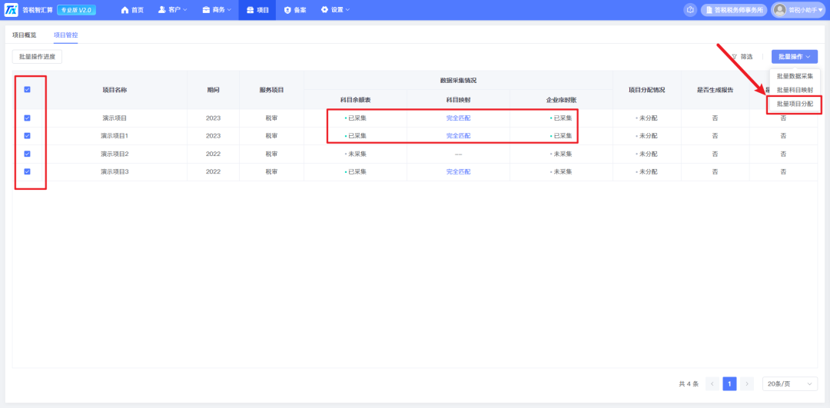Click 共 4 条 total count text

[x=688, y=383]
